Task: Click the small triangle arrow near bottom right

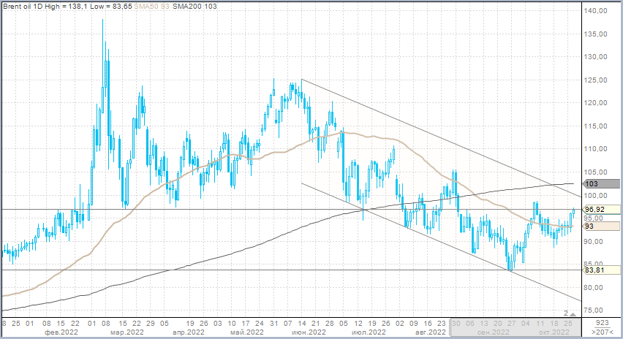Action: click(573, 313)
